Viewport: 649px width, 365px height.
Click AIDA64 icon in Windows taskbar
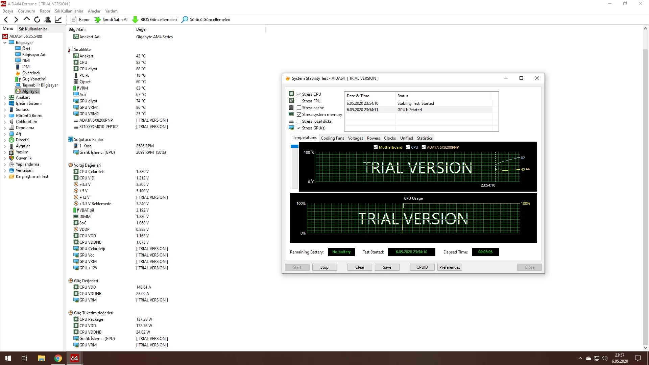pos(74,358)
